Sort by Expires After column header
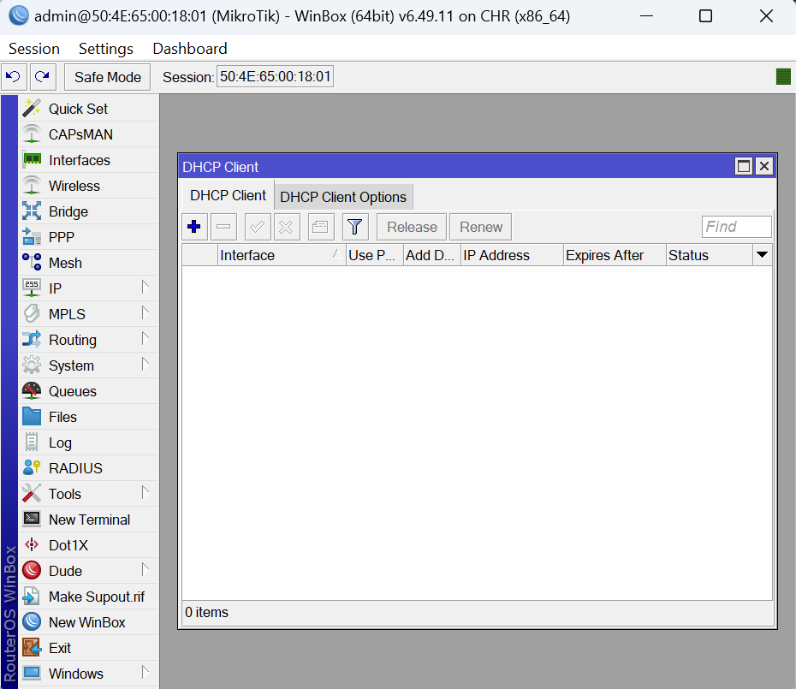 click(x=615, y=255)
